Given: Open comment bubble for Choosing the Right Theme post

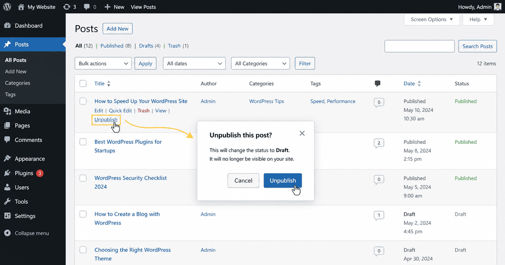Looking at the screenshot, I should (x=379, y=252).
